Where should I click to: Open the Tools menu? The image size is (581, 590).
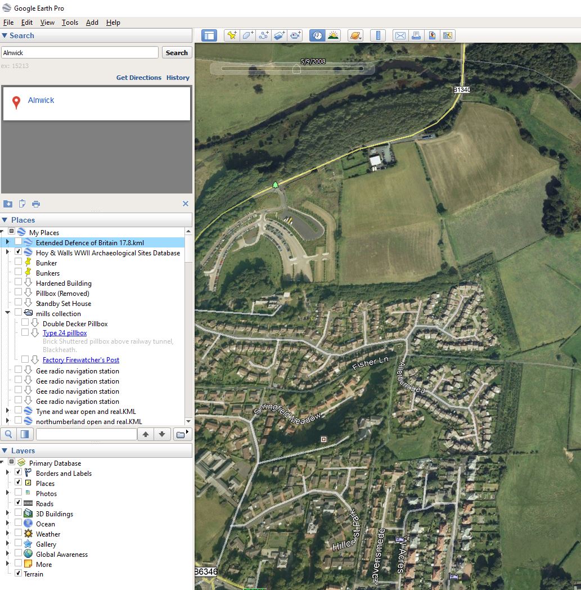click(x=70, y=22)
